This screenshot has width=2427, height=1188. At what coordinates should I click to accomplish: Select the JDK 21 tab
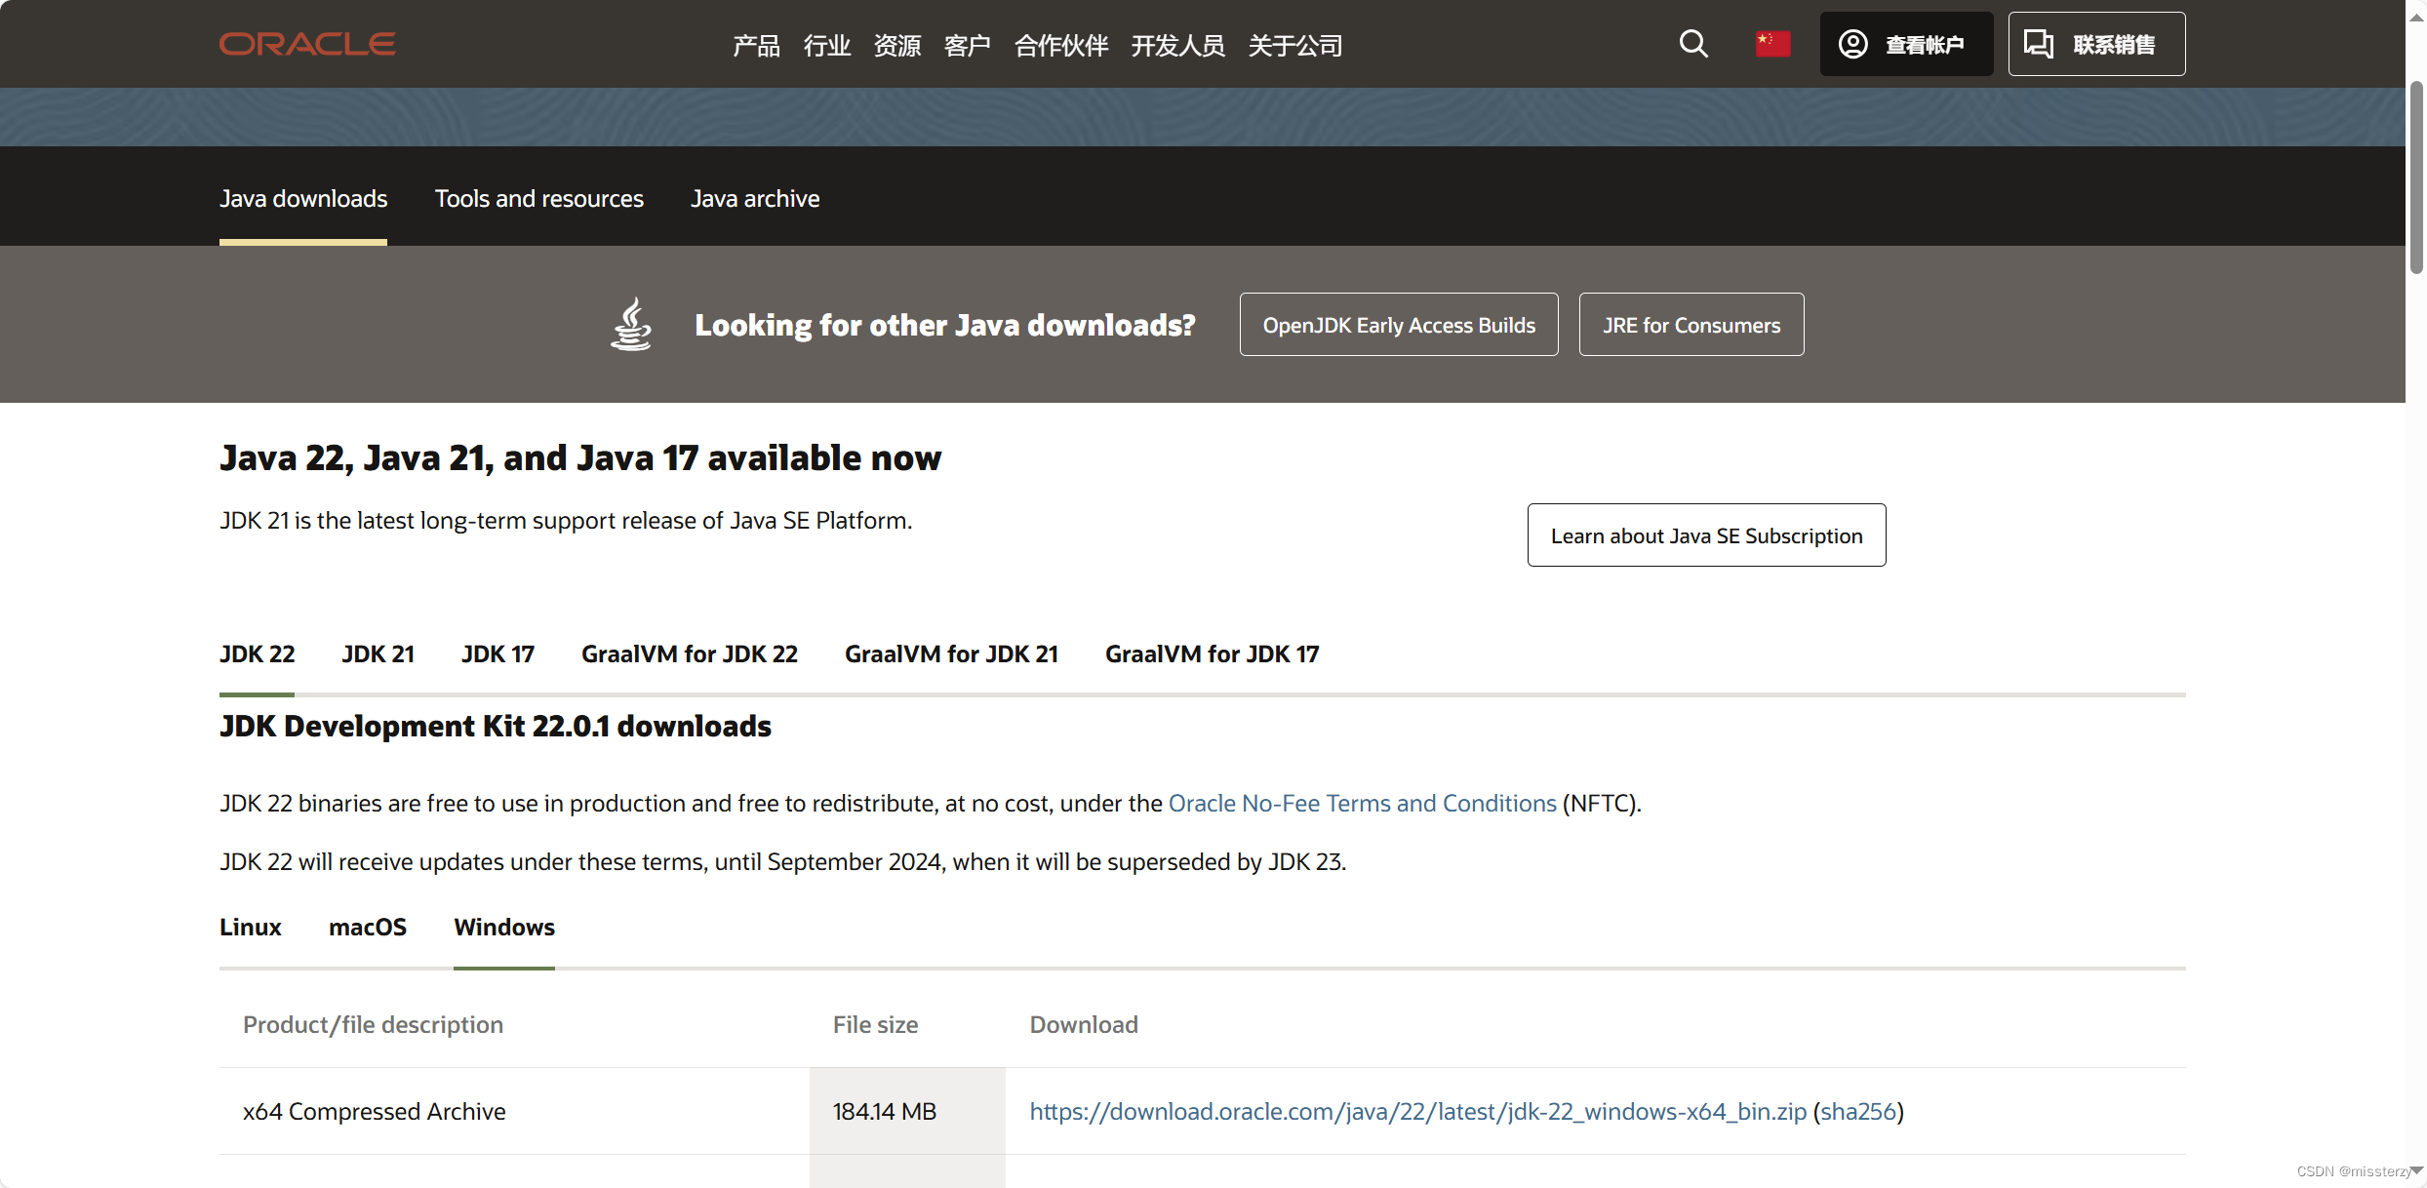point(378,653)
